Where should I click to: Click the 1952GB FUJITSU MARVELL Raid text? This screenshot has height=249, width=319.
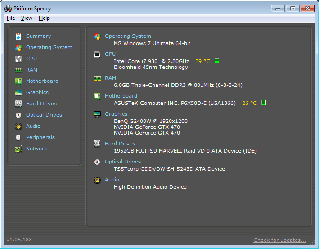pos(185,151)
